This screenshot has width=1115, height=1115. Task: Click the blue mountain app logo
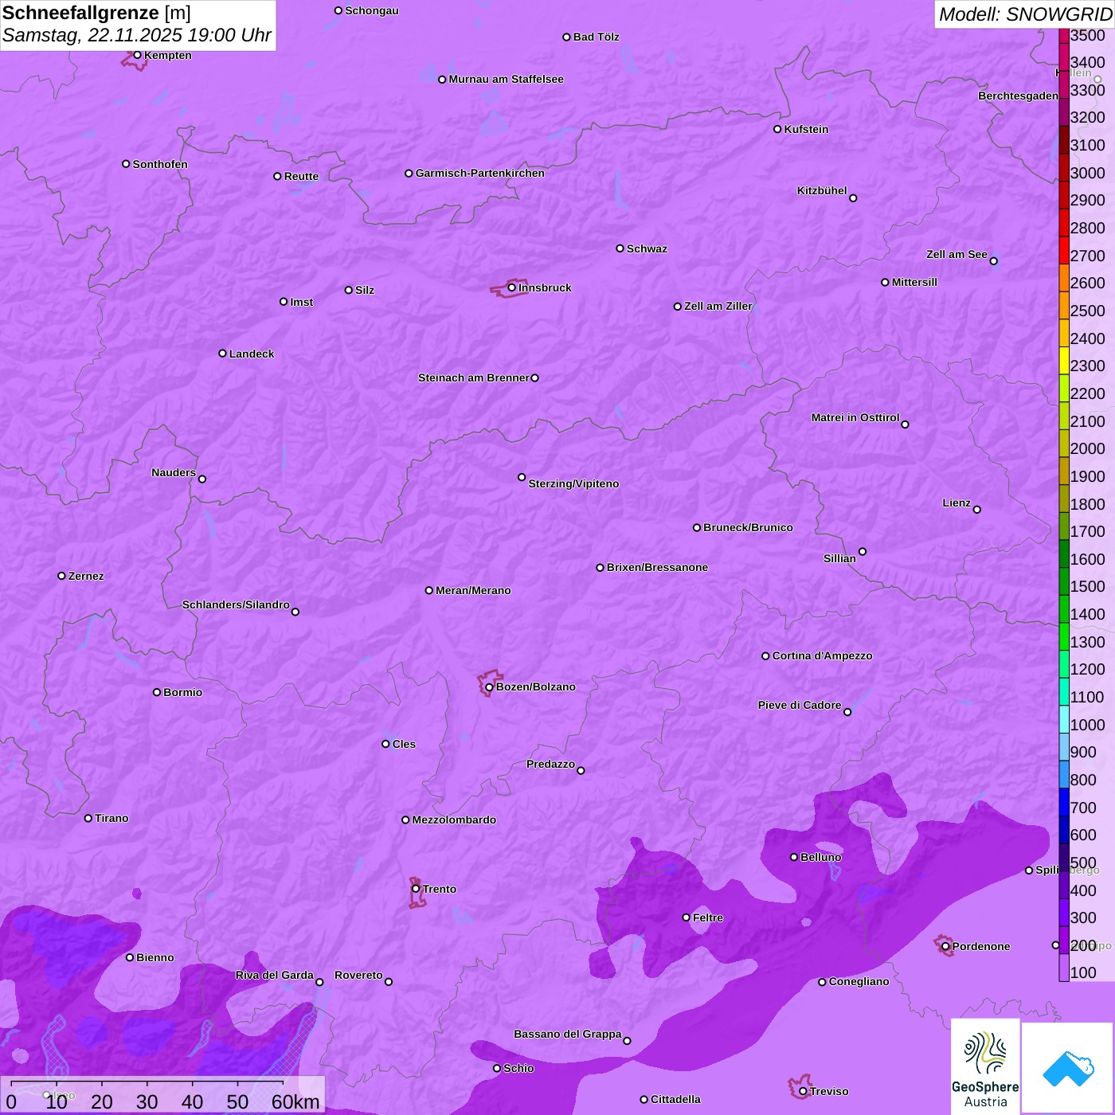(x=1067, y=1068)
